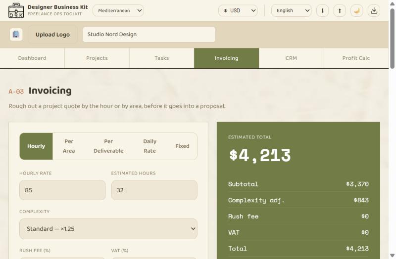Click the logo placeholder thumbnail icon
The width and height of the screenshot is (396, 259).
16,35
